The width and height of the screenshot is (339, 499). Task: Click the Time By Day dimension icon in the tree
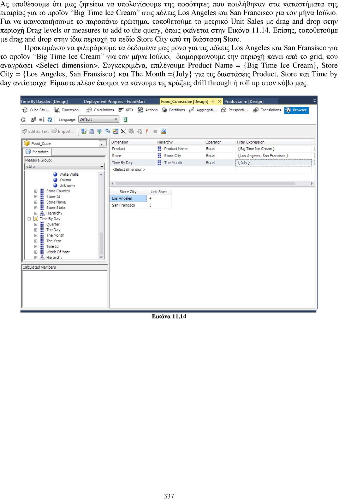click(x=36, y=219)
